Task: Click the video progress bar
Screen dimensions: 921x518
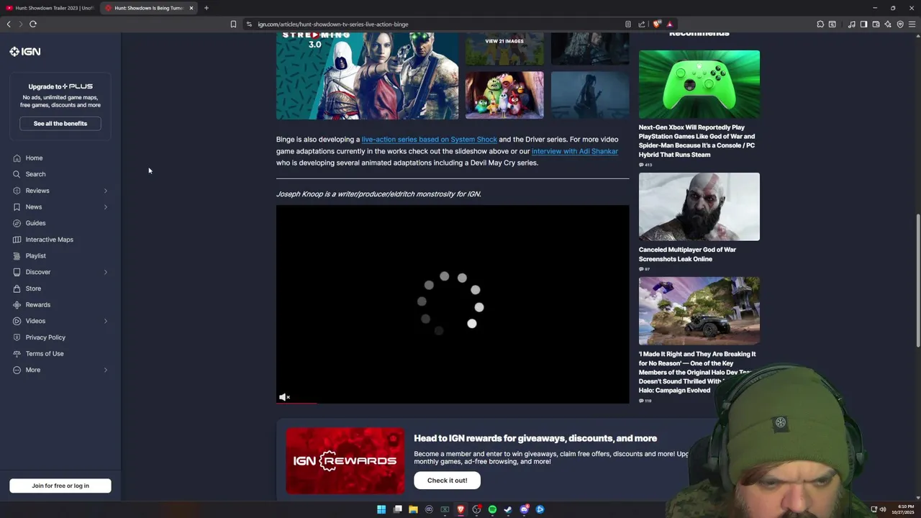Action: coord(453,403)
